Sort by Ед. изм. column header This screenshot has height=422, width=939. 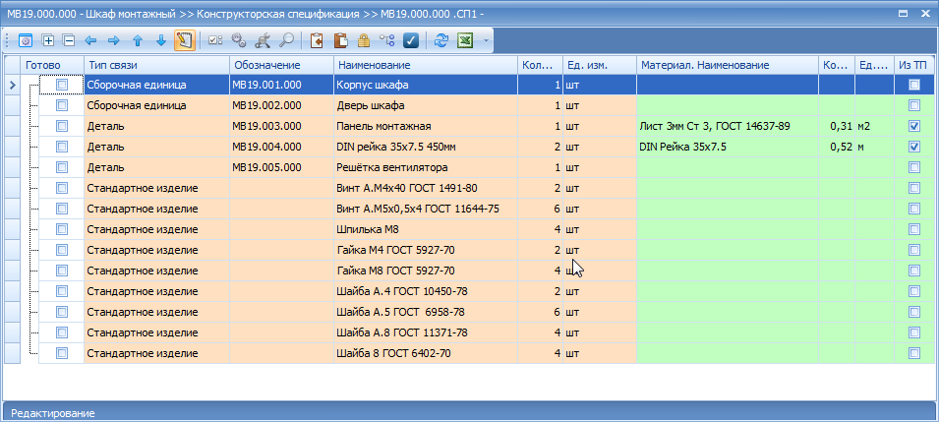pos(600,65)
